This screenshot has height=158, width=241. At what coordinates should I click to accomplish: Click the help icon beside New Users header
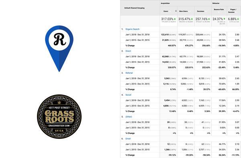coord(190,11)
